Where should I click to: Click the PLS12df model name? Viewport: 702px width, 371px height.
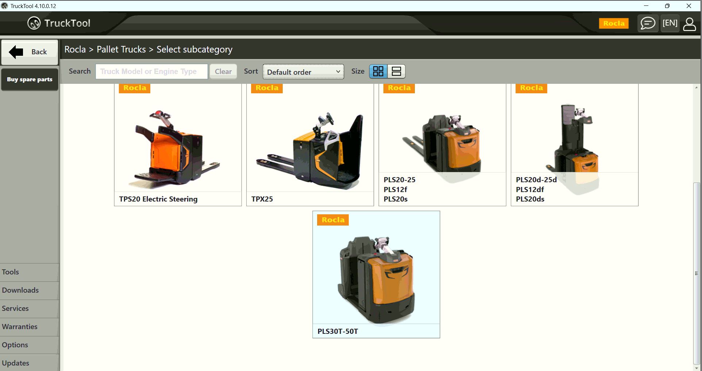[x=530, y=190]
